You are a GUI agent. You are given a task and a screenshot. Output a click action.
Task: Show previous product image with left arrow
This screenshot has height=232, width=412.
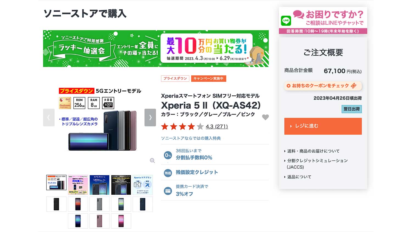click(49, 117)
